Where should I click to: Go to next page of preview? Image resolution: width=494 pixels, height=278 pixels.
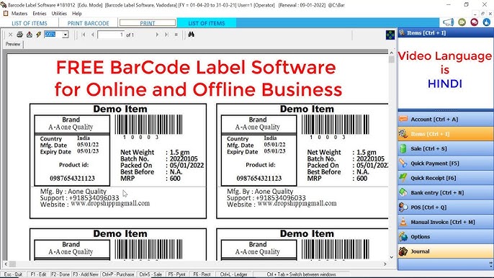(x=157, y=35)
